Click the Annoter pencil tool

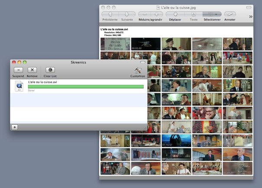point(230,14)
